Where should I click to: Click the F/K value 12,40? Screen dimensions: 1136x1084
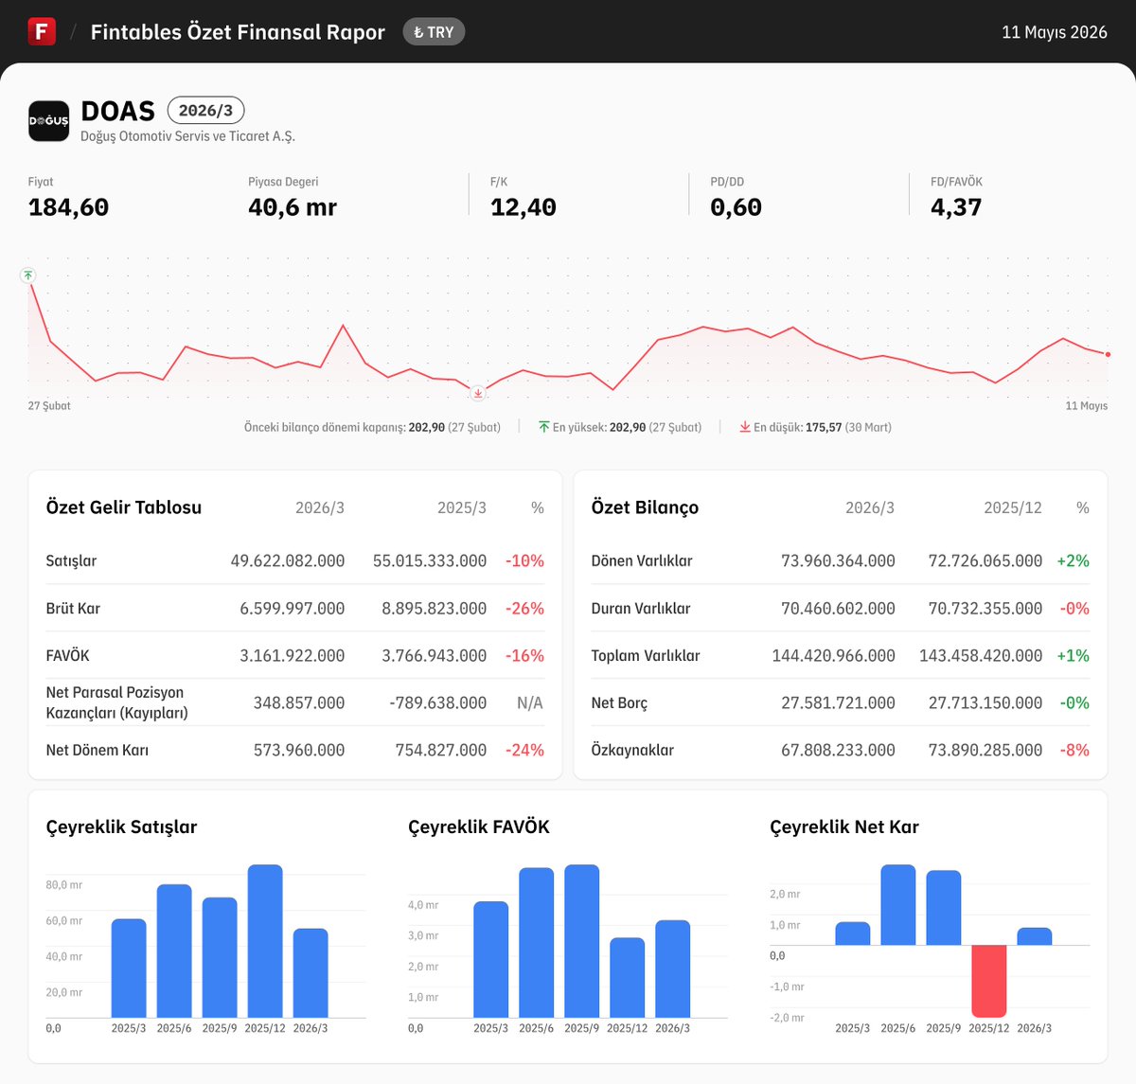click(x=524, y=207)
